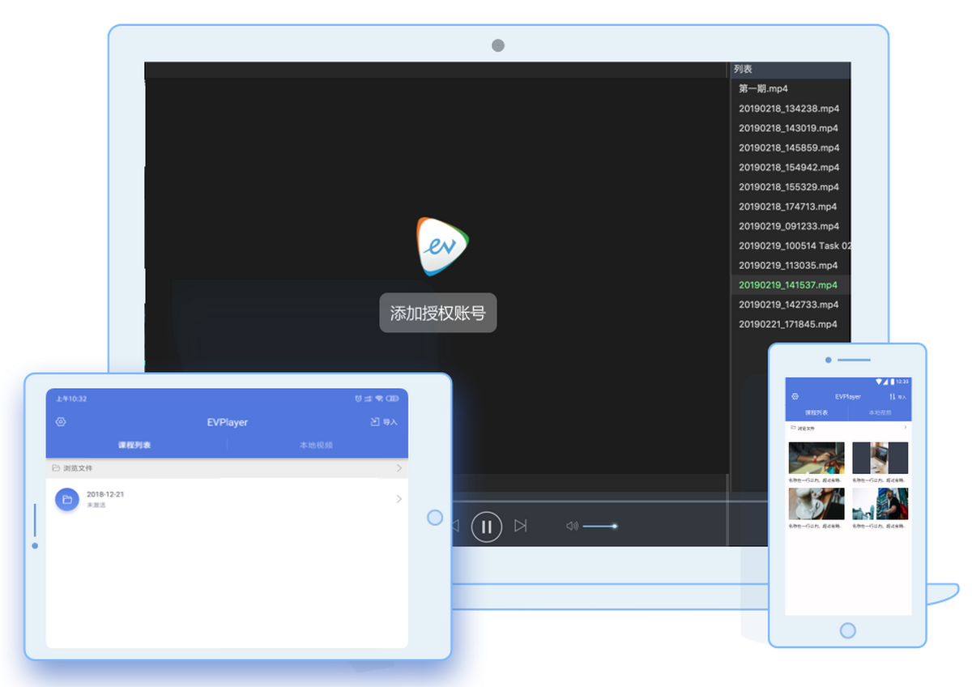Expand the 浏览文件 row arrow on tablet
Screen dimensions: 972x687
(399, 468)
